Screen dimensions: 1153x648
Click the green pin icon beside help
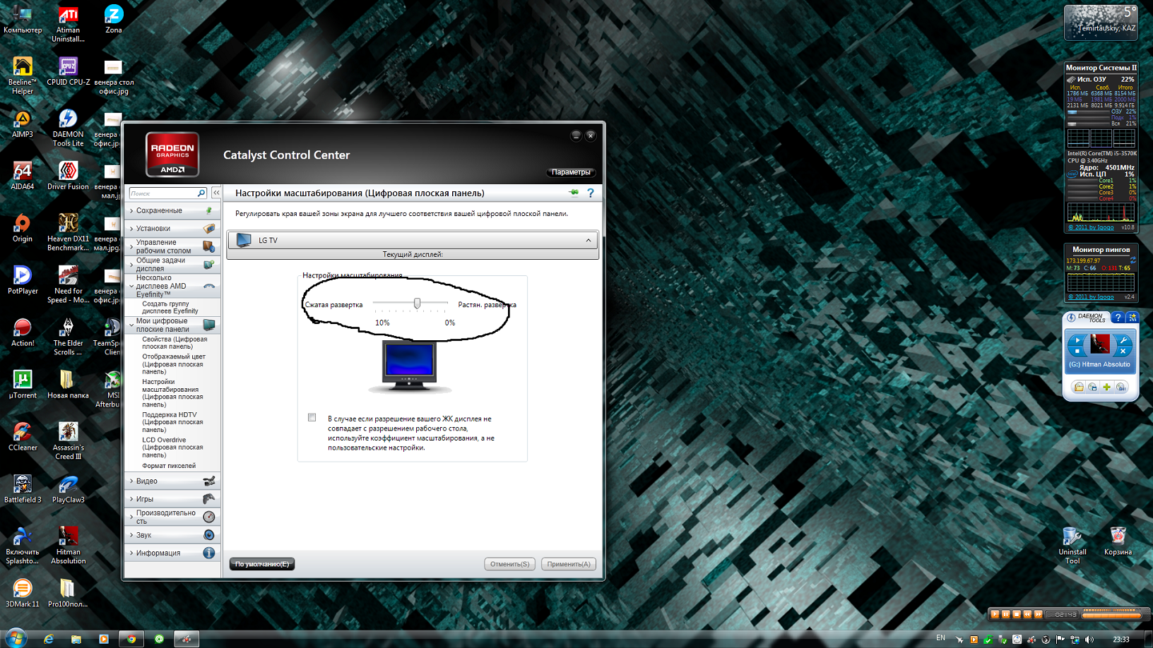click(x=574, y=192)
